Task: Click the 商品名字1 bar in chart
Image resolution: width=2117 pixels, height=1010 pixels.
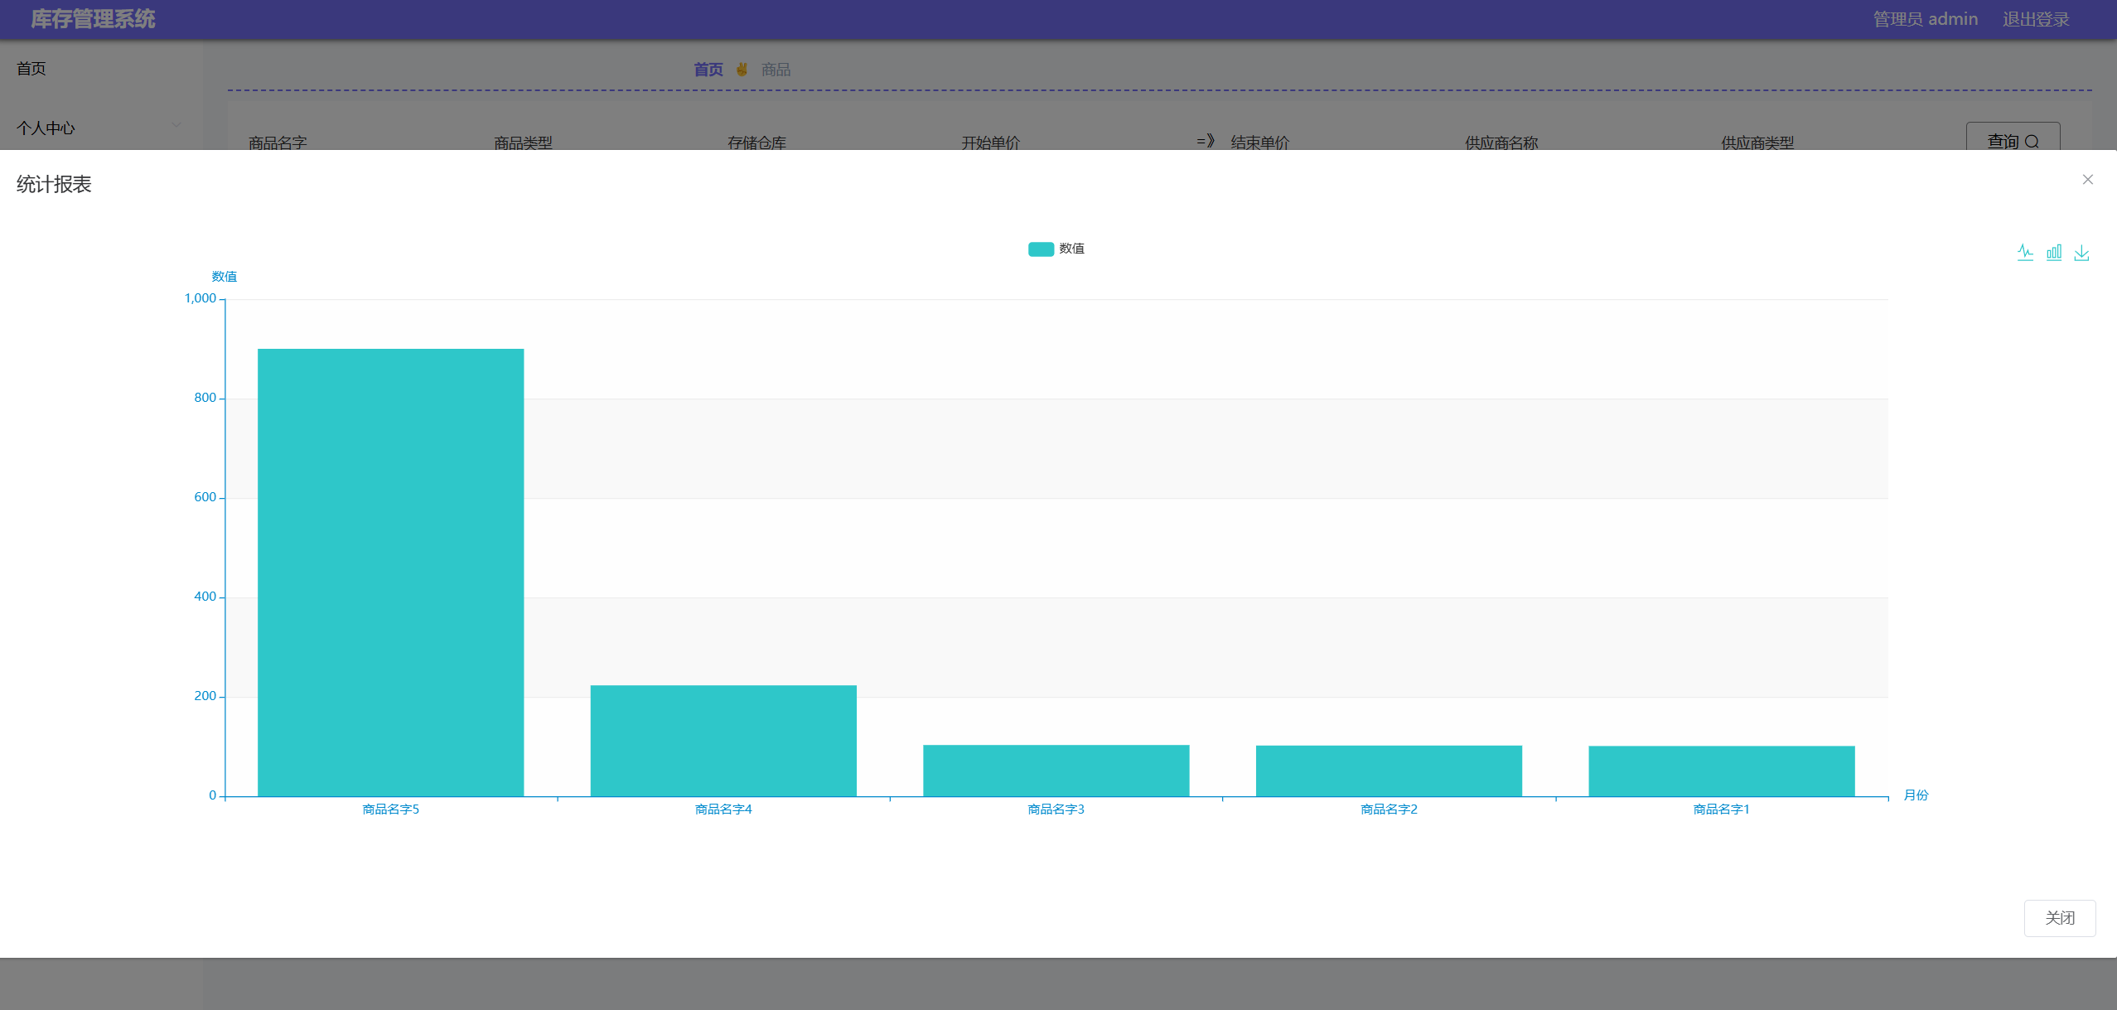Action: pyautogui.click(x=1721, y=771)
